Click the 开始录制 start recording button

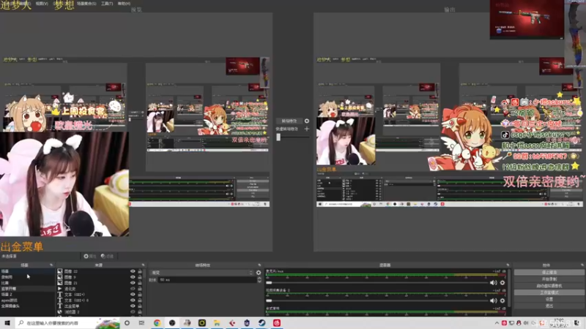(x=549, y=279)
